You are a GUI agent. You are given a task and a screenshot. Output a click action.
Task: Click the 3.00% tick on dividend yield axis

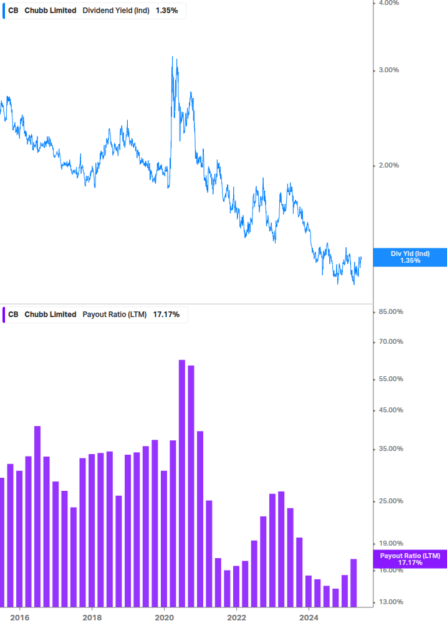[x=388, y=70]
